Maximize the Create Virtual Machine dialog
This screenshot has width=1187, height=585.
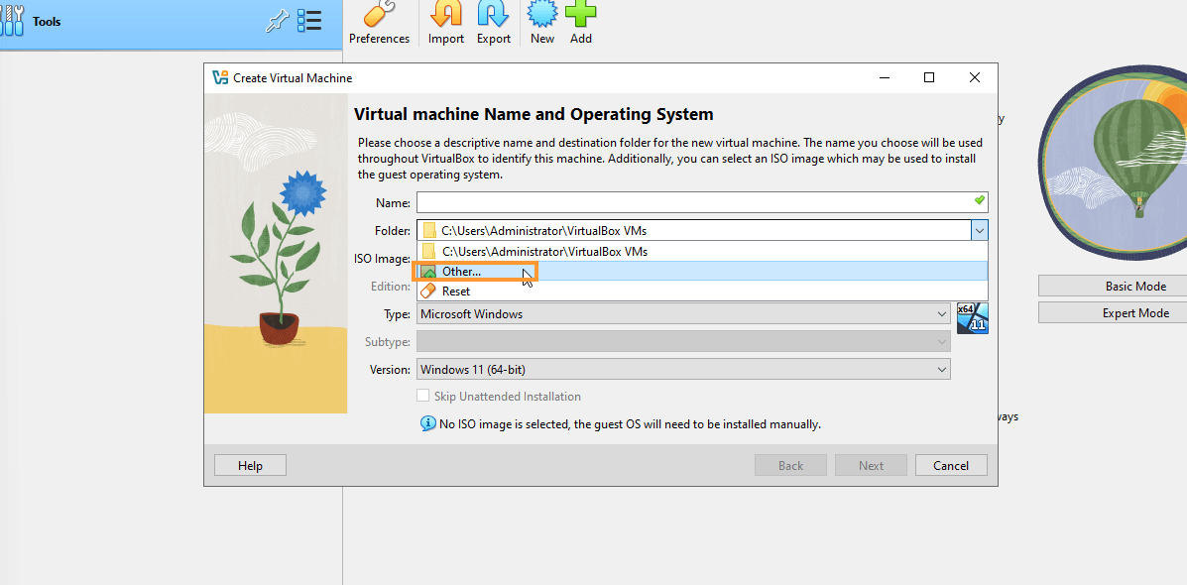click(x=929, y=77)
